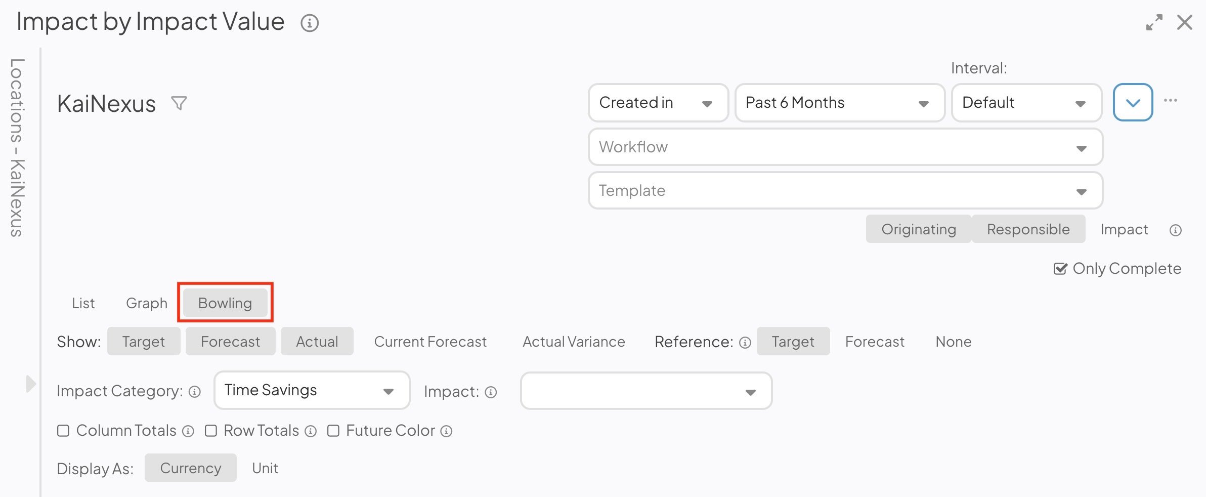Switch to the Graph view tab
This screenshot has width=1206, height=497.
(x=147, y=303)
